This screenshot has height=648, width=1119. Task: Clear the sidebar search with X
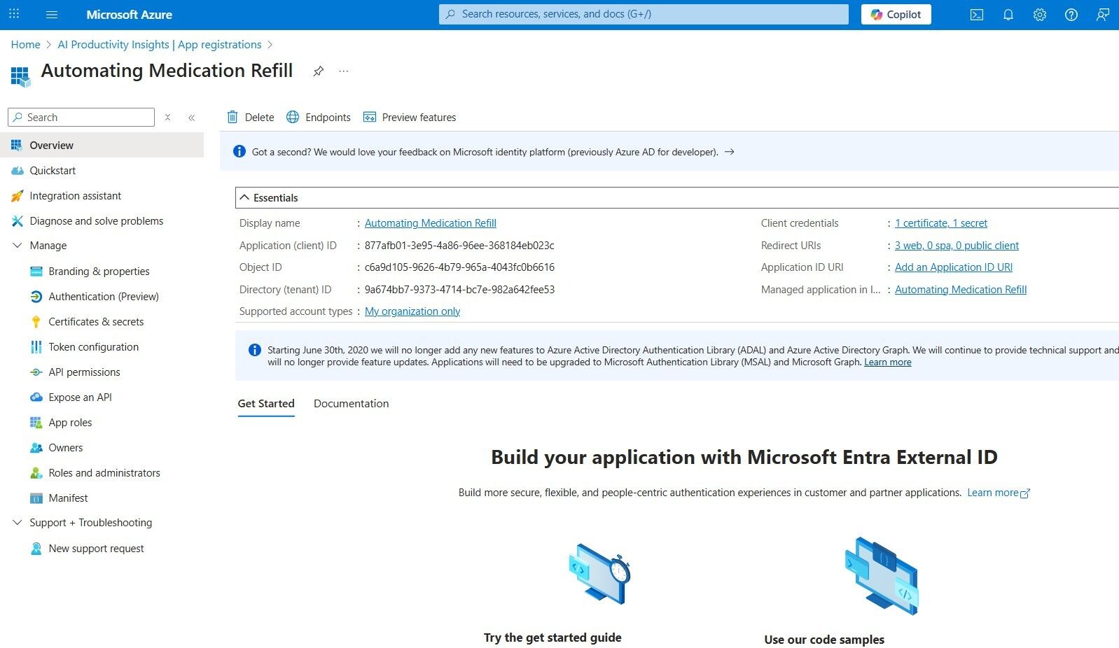click(167, 118)
